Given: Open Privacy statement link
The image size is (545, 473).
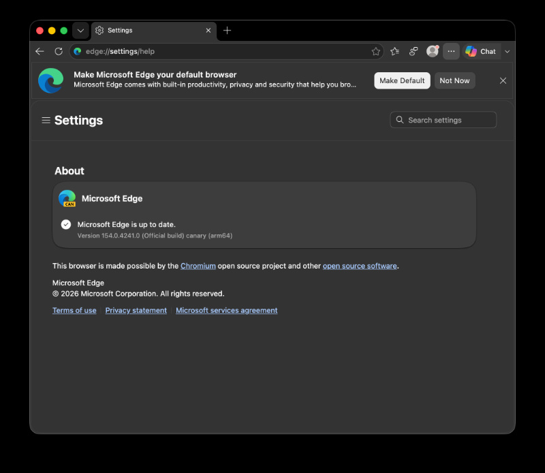Looking at the screenshot, I should point(136,310).
